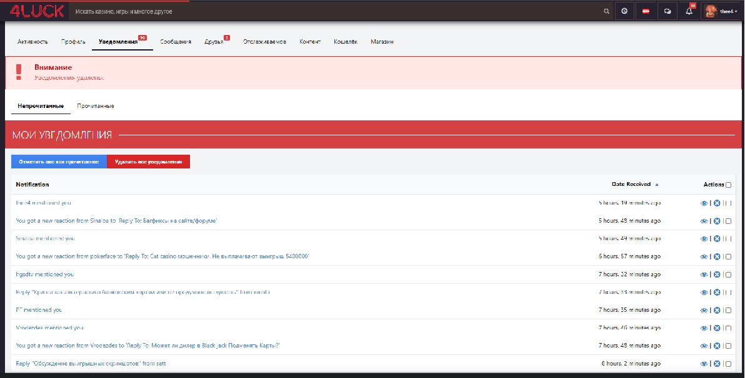Viewport: 745px width, 378px height.
Task: Open the clock icon in top bar
Action: (x=624, y=11)
